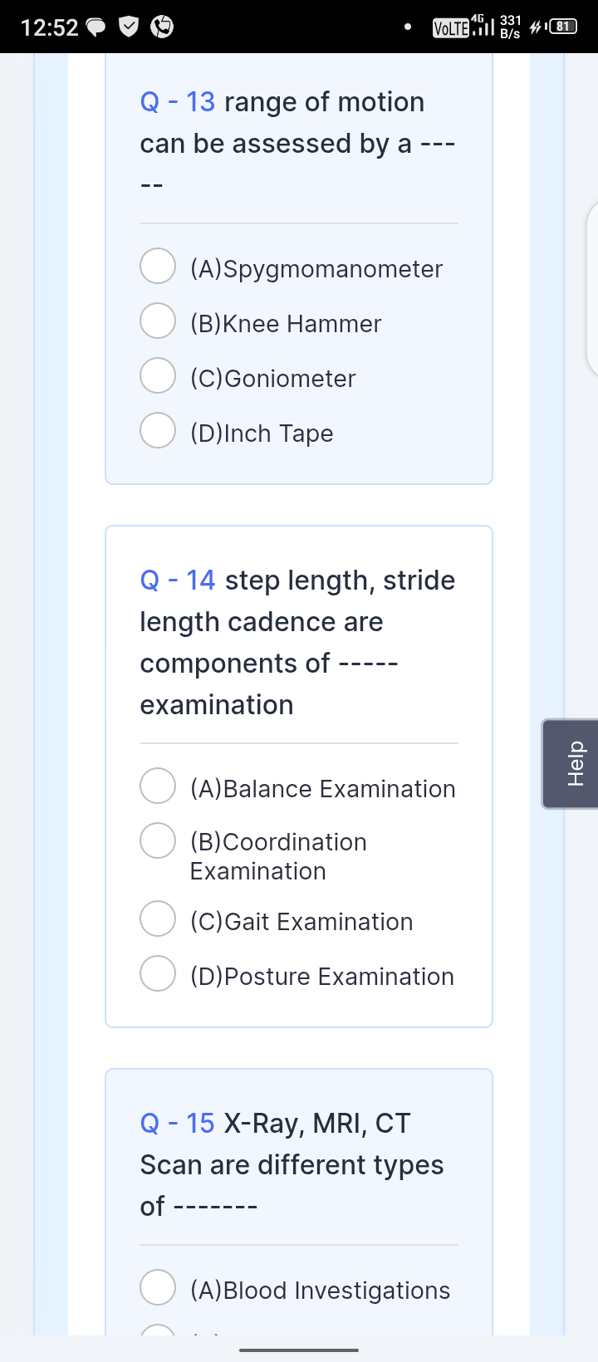
Task: Select Coordination Examination radio button
Action: point(158,840)
